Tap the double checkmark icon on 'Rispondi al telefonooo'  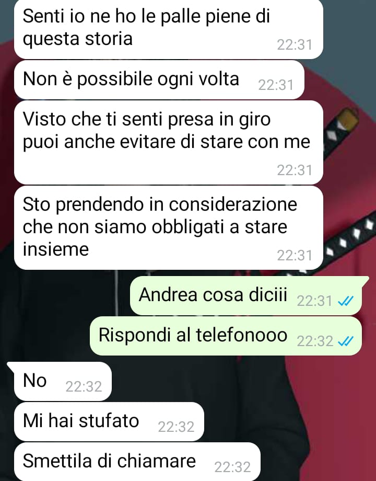[346, 341]
